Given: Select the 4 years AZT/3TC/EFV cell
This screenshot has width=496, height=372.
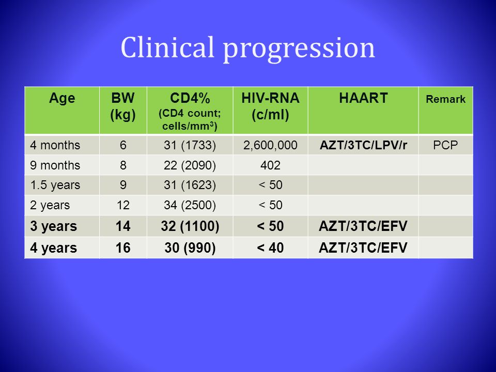Looking at the screenshot, I should tap(363, 247).
